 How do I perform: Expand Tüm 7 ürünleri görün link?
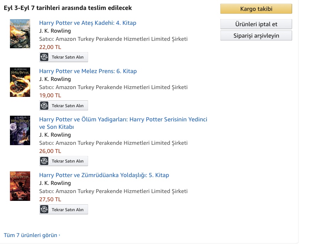pyautogui.click(x=32, y=235)
